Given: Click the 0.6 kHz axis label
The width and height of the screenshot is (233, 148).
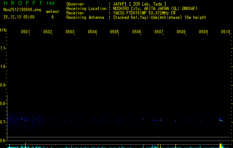Looking at the screenshot, I should pos(3,141).
